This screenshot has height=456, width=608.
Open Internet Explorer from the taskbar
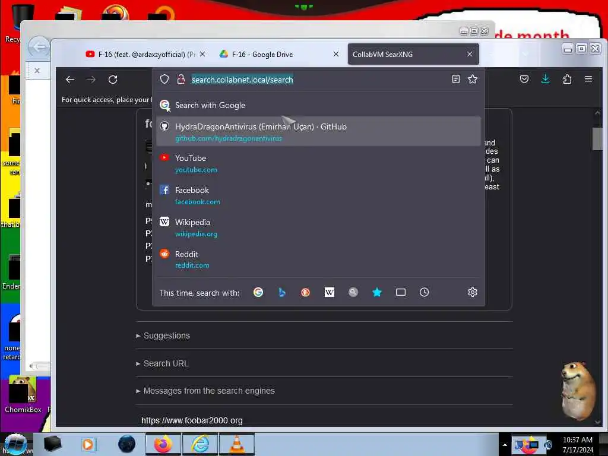tap(200, 444)
